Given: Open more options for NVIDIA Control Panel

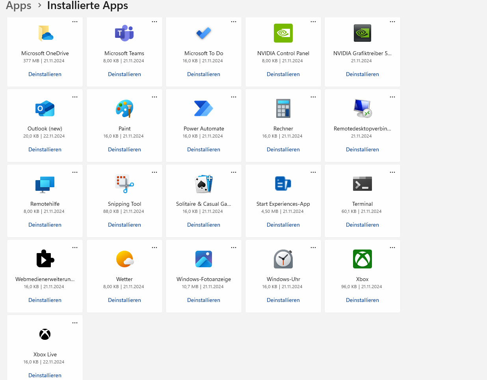Looking at the screenshot, I should [x=313, y=22].
